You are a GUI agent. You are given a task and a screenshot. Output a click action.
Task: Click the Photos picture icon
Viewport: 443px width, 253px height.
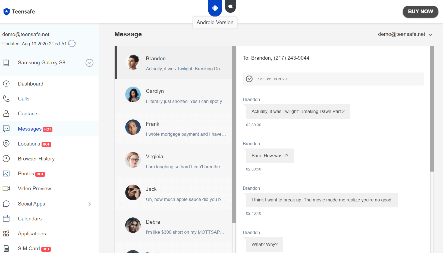(x=6, y=173)
